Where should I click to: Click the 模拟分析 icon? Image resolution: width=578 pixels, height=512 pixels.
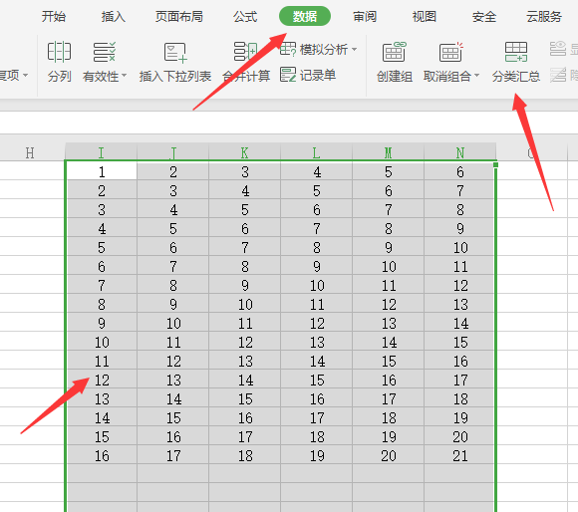pyautogui.click(x=288, y=49)
